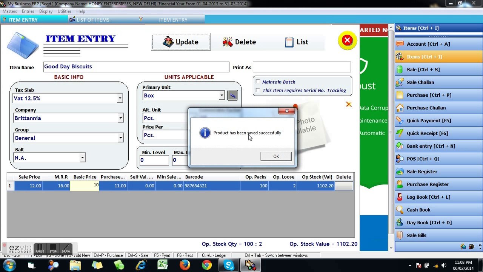Open the Entries menu
Viewport: 483px width, 272px height.
(28, 11)
